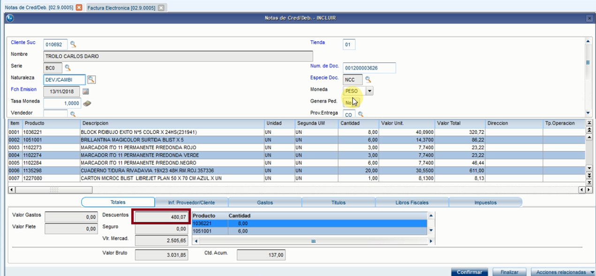Select product 1036221 in the totals summary list

309,224
